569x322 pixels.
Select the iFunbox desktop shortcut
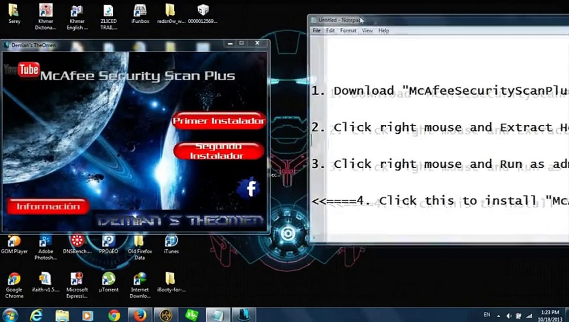(140, 14)
